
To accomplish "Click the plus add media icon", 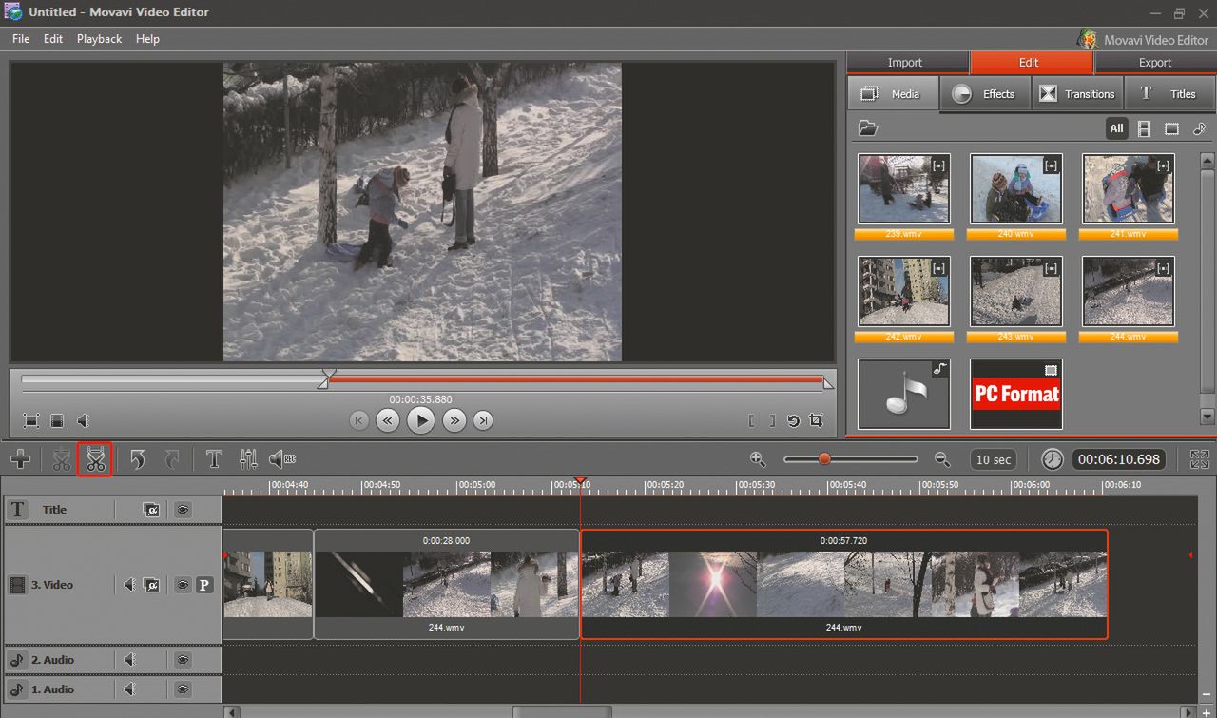I will coord(20,460).
